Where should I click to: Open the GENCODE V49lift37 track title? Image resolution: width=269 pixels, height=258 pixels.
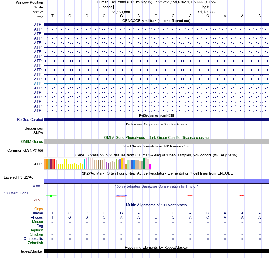[x=156, y=21]
